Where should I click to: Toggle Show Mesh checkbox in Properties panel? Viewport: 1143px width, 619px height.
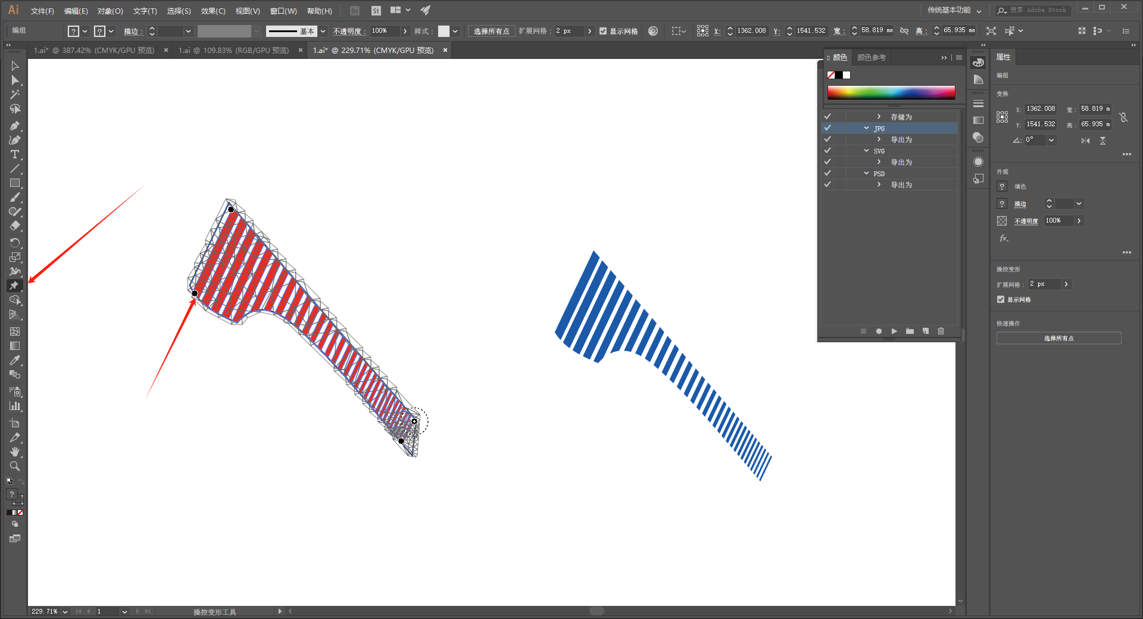tap(1001, 299)
